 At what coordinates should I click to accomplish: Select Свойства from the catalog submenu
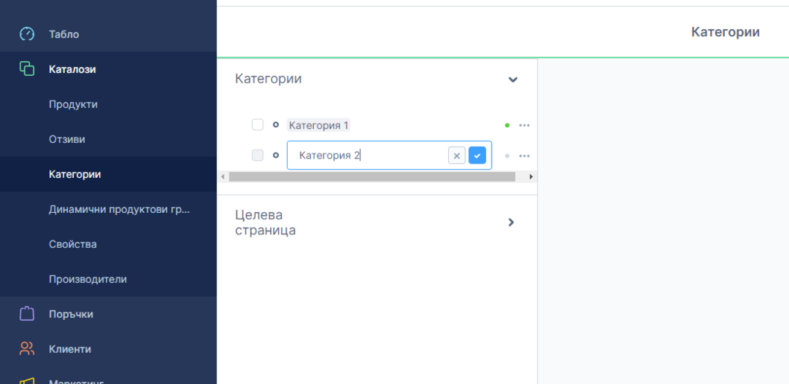[72, 244]
